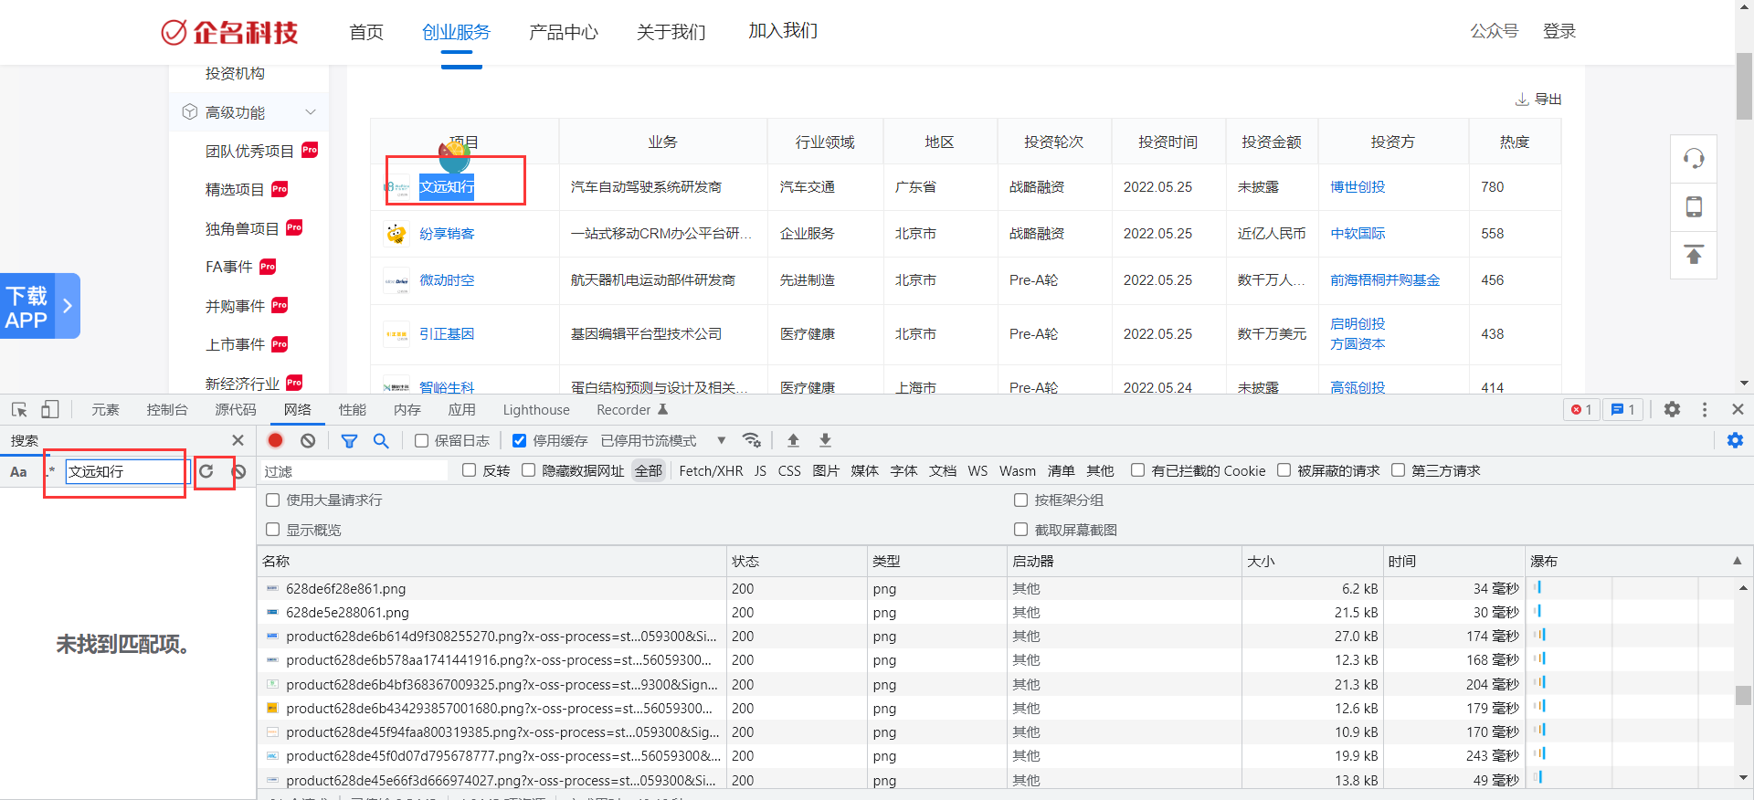The height and width of the screenshot is (800, 1754).
Task: Switch to the 源代码 tab
Action: pos(236,410)
